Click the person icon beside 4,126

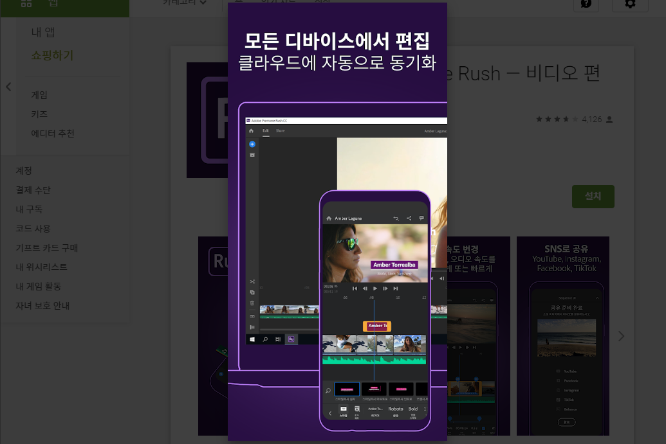click(x=609, y=120)
